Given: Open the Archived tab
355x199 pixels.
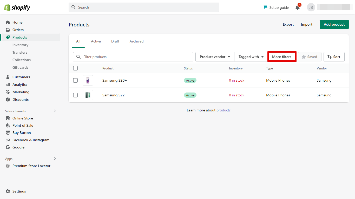Looking at the screenshot, I should pos(136,41).
